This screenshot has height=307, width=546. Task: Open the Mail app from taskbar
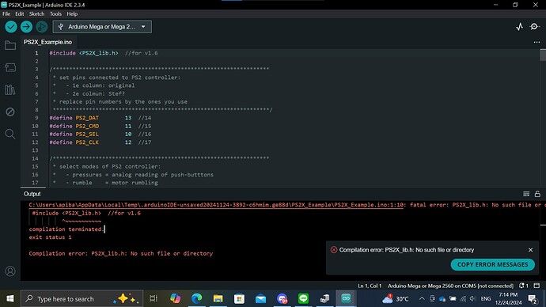pyautogui.click(x=260, y=298)
